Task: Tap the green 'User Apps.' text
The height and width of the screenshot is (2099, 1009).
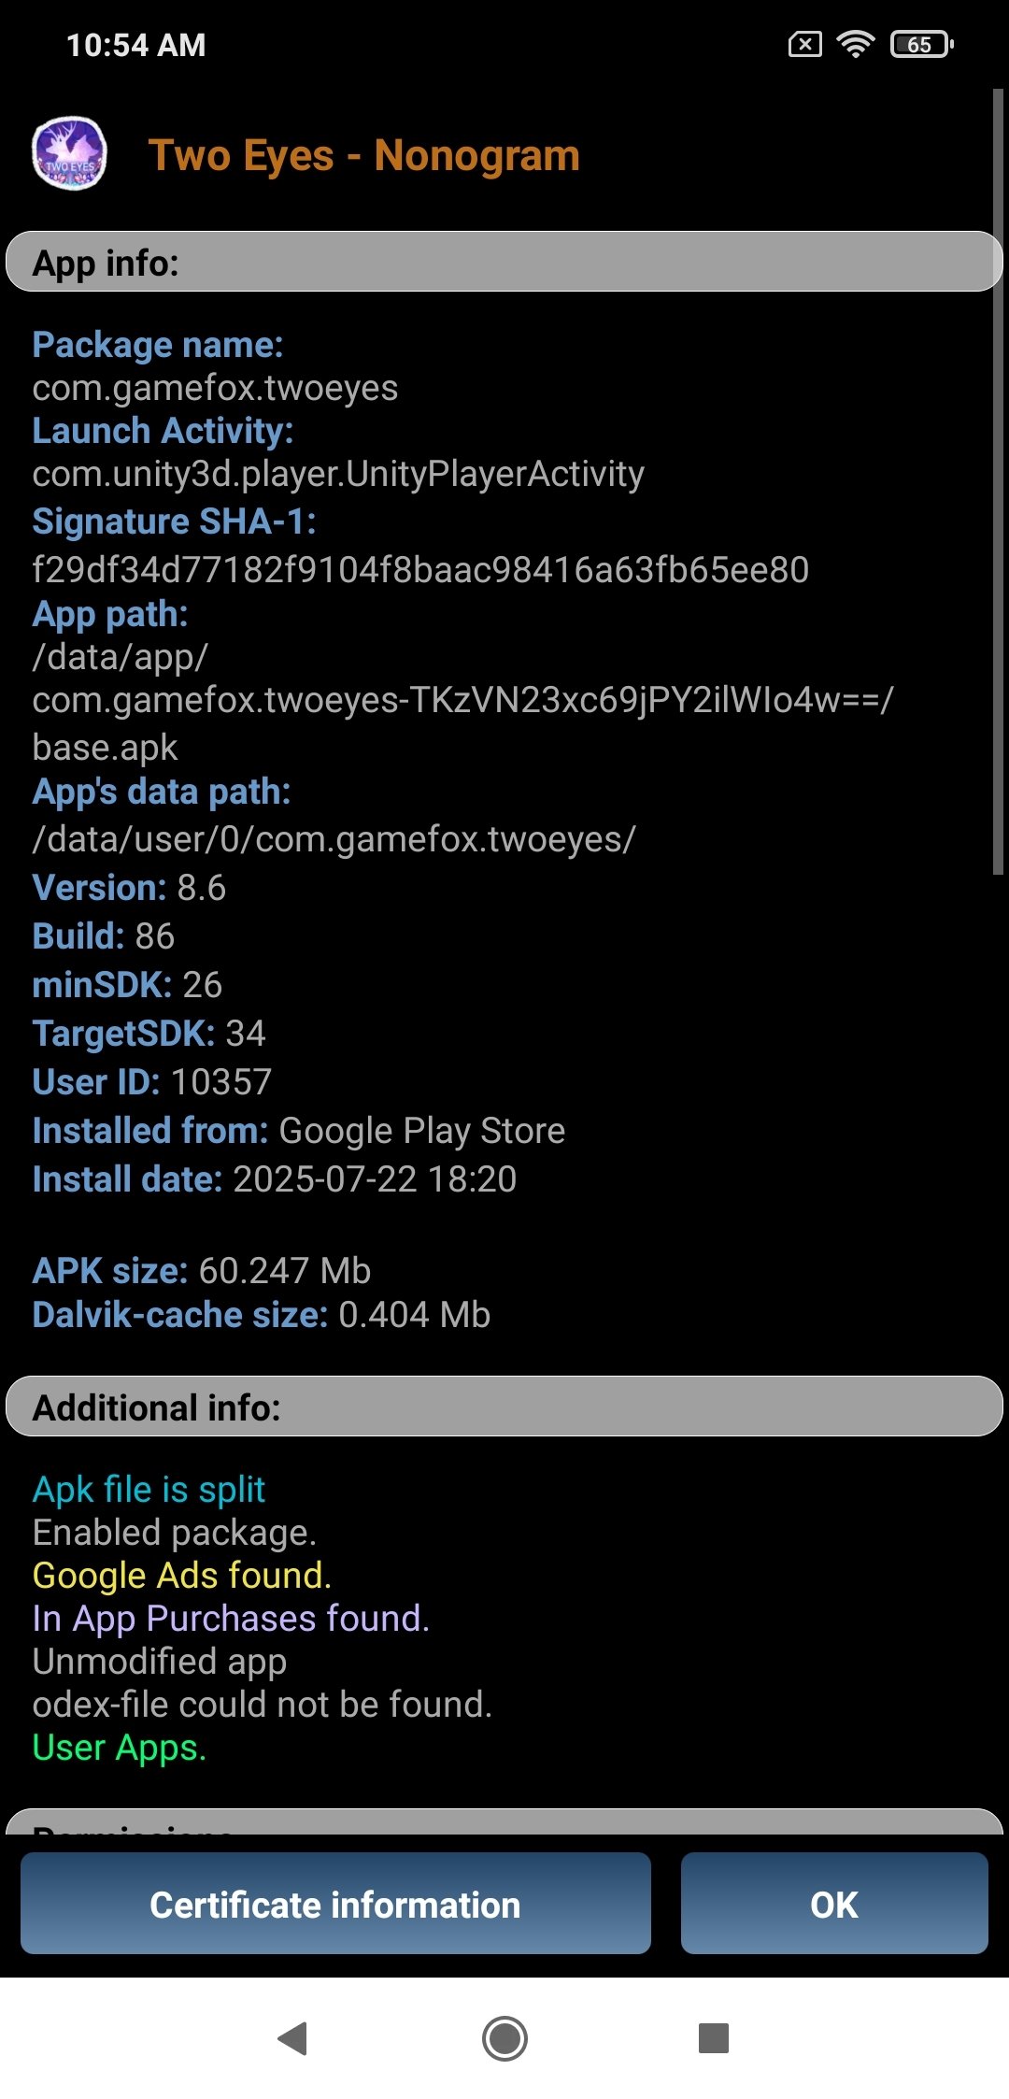Action: pyautogui.click(x=119, y=1748)
